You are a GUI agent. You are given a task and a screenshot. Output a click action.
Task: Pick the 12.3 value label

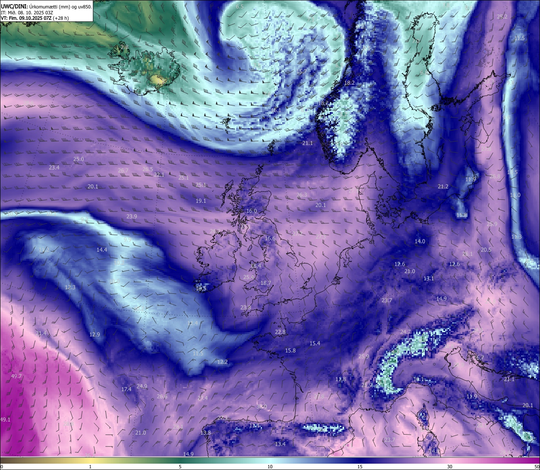pyautogui.click(x=70, y=287)
